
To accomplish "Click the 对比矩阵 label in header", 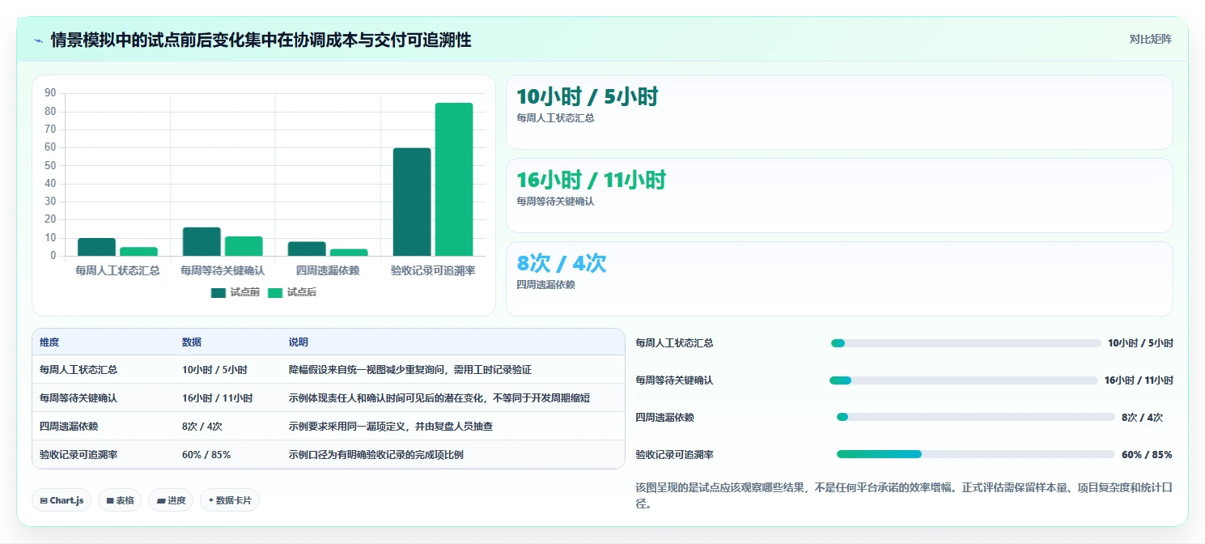I will tap(1150, 39).
